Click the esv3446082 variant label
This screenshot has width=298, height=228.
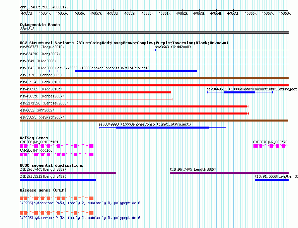[x=103, y=68]
